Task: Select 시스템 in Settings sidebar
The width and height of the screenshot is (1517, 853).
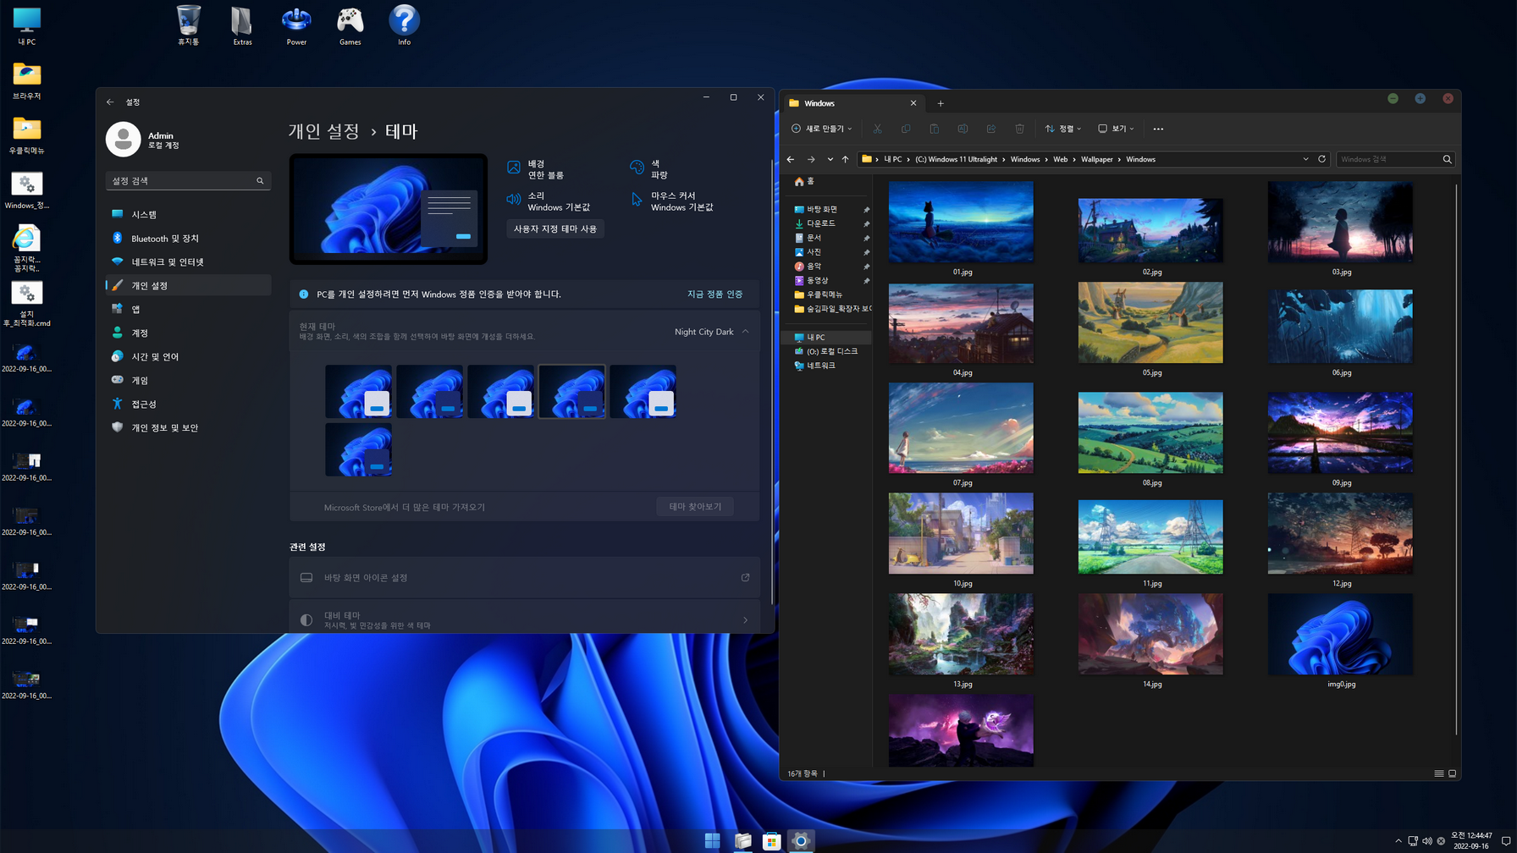Action: point(188,215)
